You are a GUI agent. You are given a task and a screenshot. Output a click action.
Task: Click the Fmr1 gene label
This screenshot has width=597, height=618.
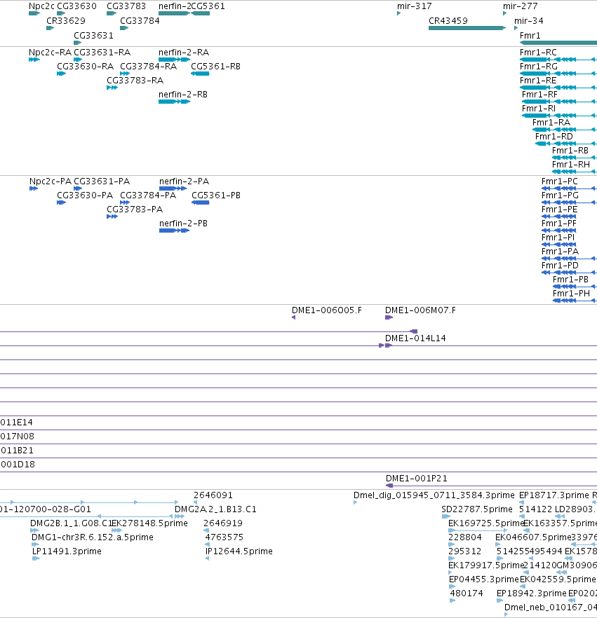pos(530,36)
